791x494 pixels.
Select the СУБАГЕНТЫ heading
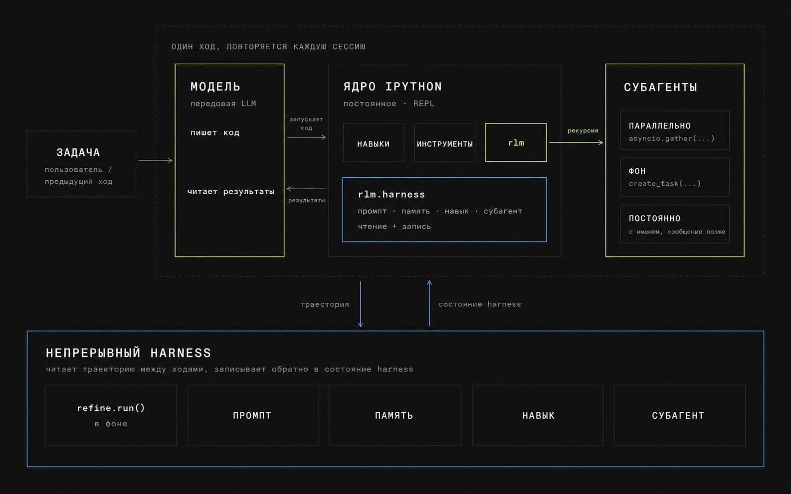(660, 87)
